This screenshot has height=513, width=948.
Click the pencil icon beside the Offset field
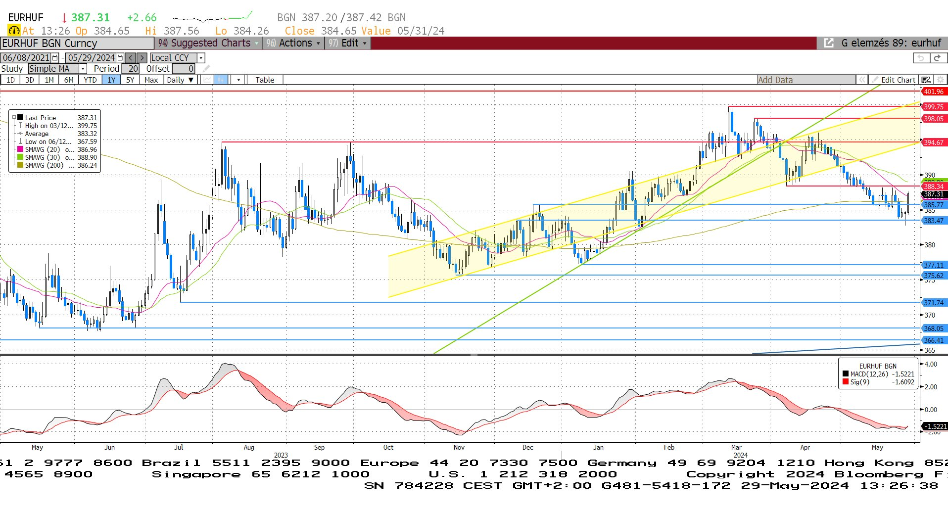point(206,69)
